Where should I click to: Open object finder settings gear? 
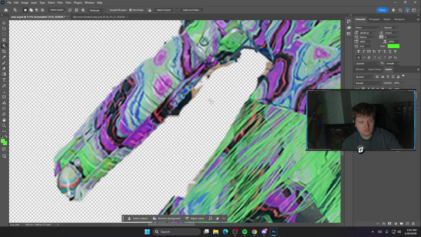click(x=83, y=10)
